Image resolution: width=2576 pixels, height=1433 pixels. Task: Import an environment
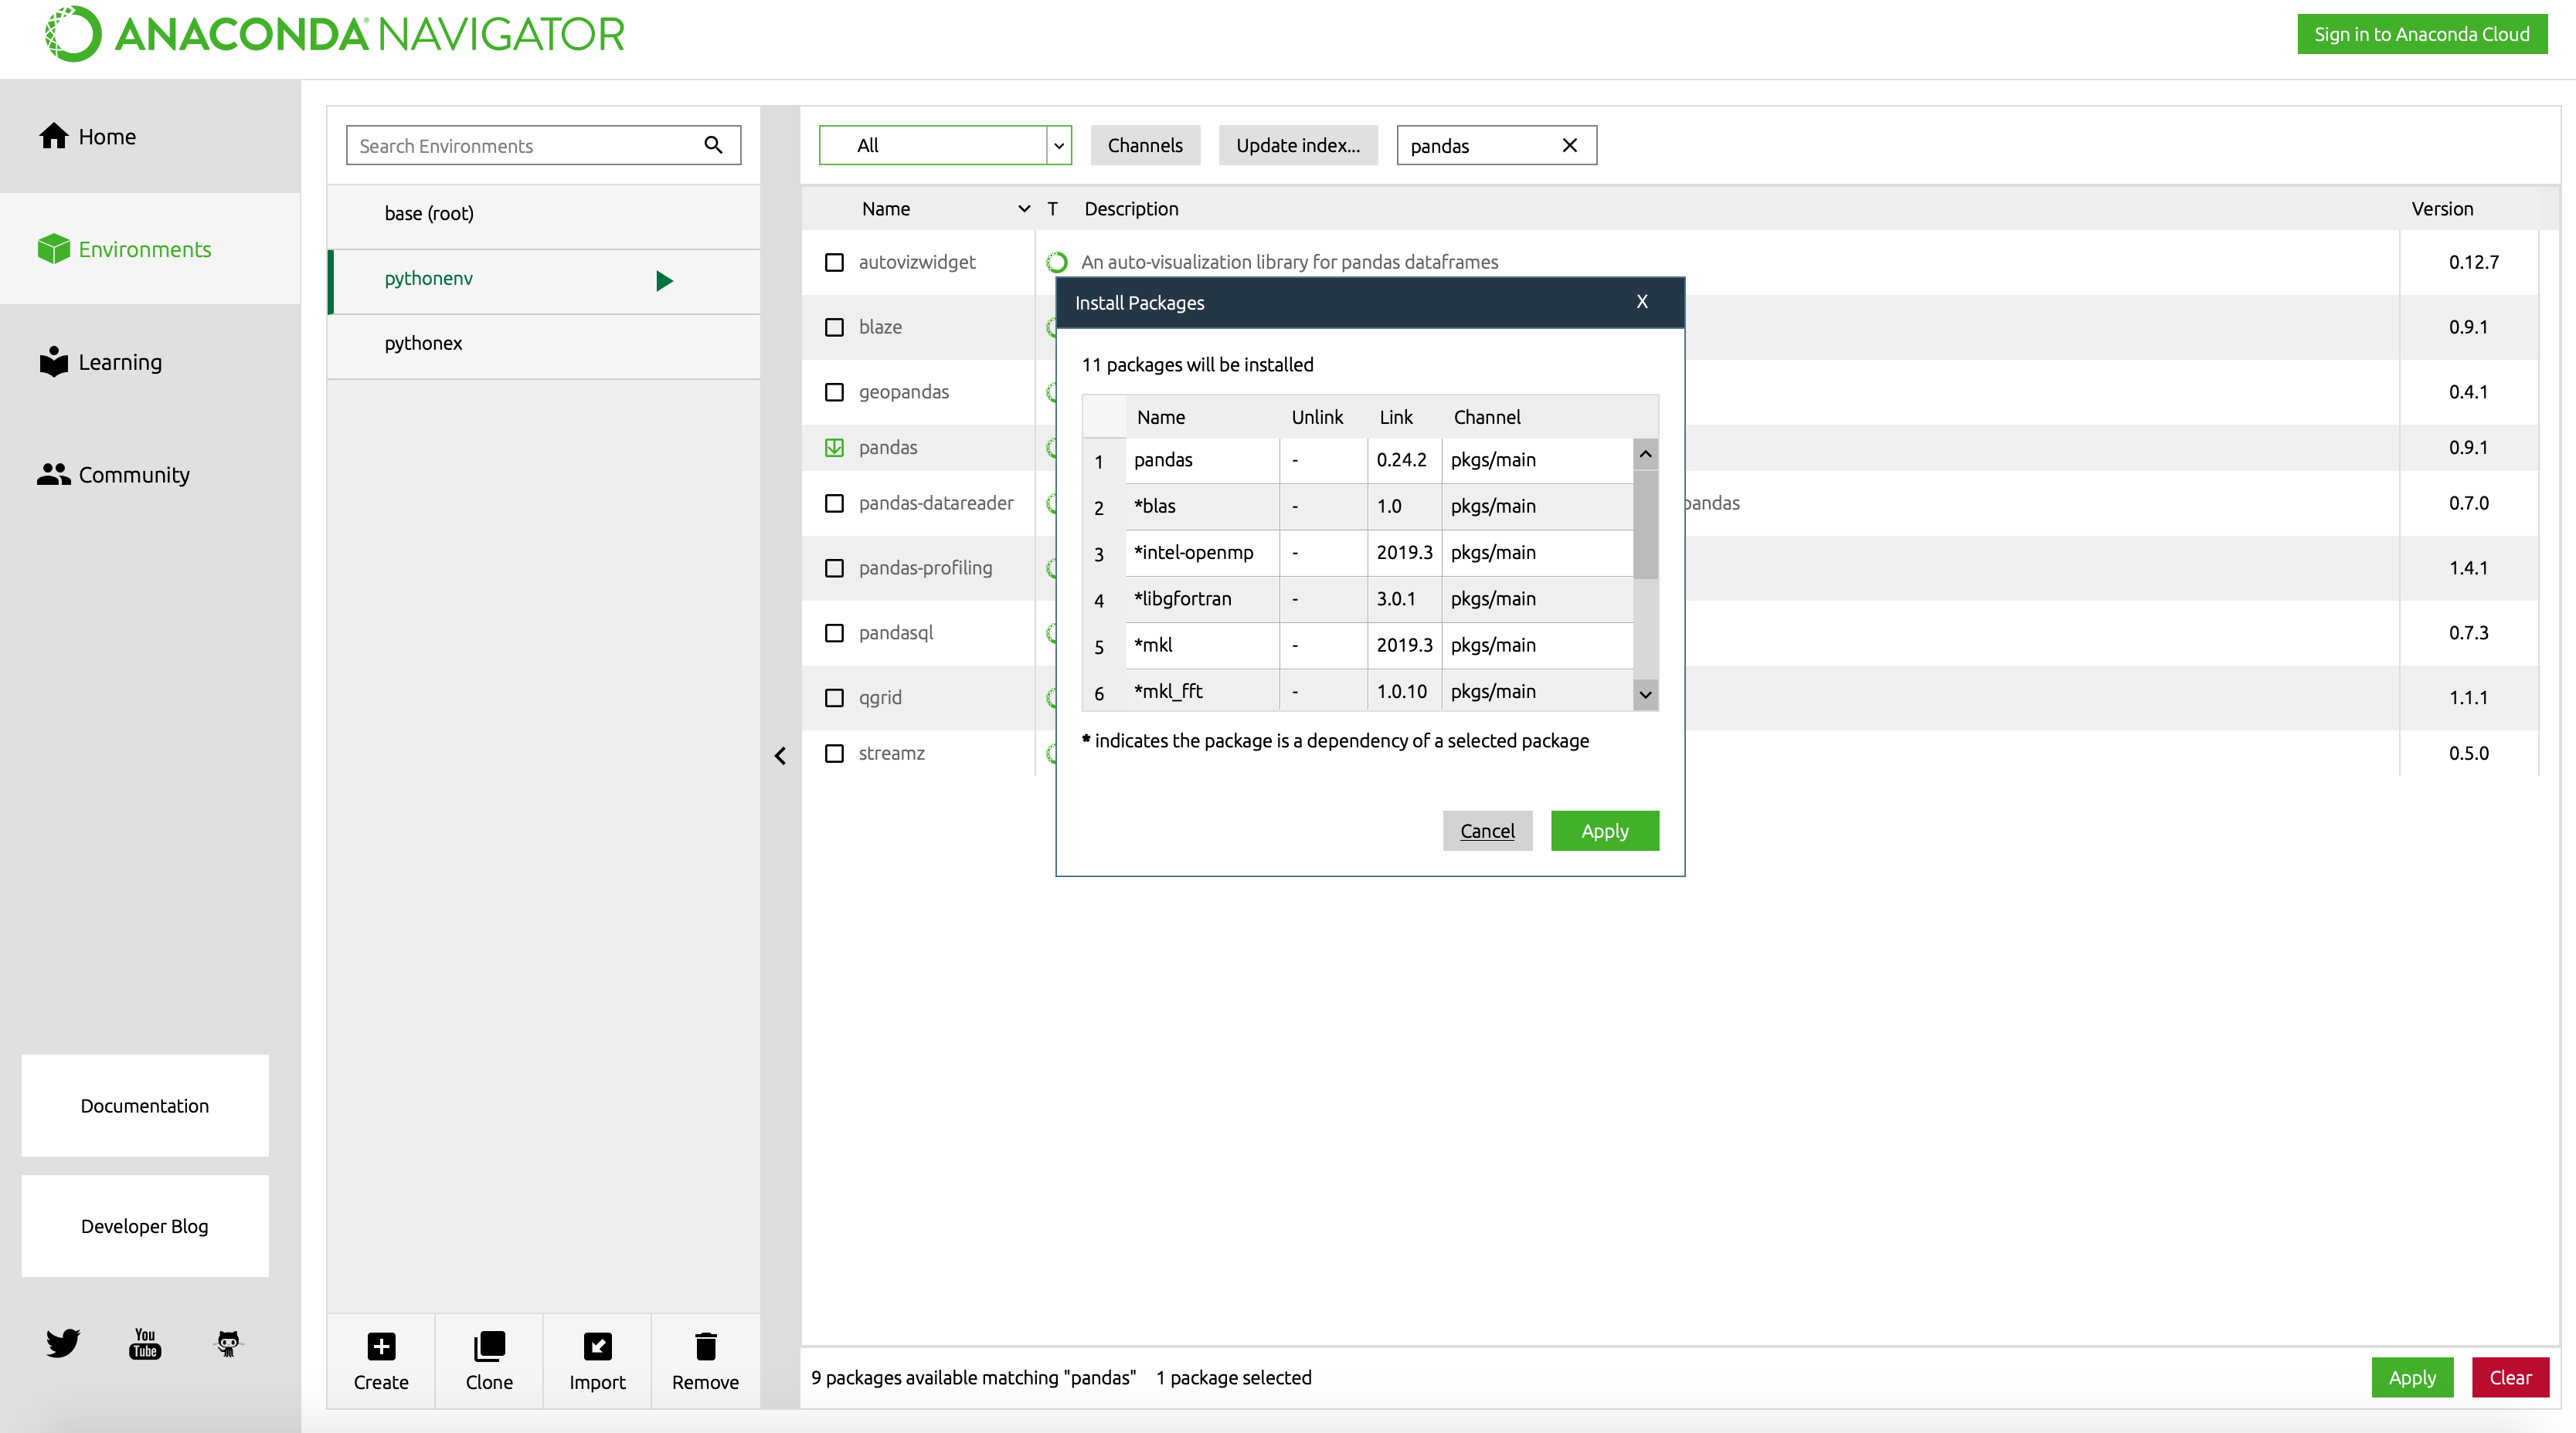597,1361
